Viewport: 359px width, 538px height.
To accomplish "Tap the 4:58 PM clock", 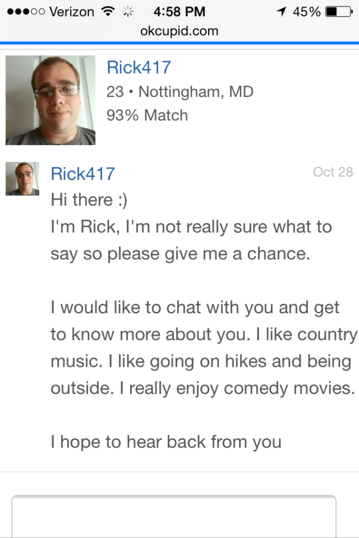I will (179, 11).
